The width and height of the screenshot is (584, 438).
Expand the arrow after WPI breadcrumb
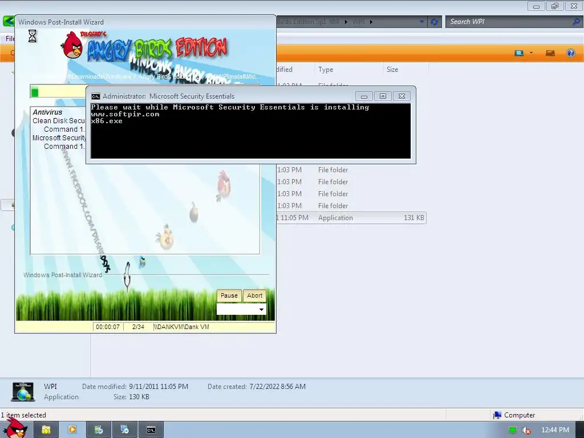coord(371,22)
